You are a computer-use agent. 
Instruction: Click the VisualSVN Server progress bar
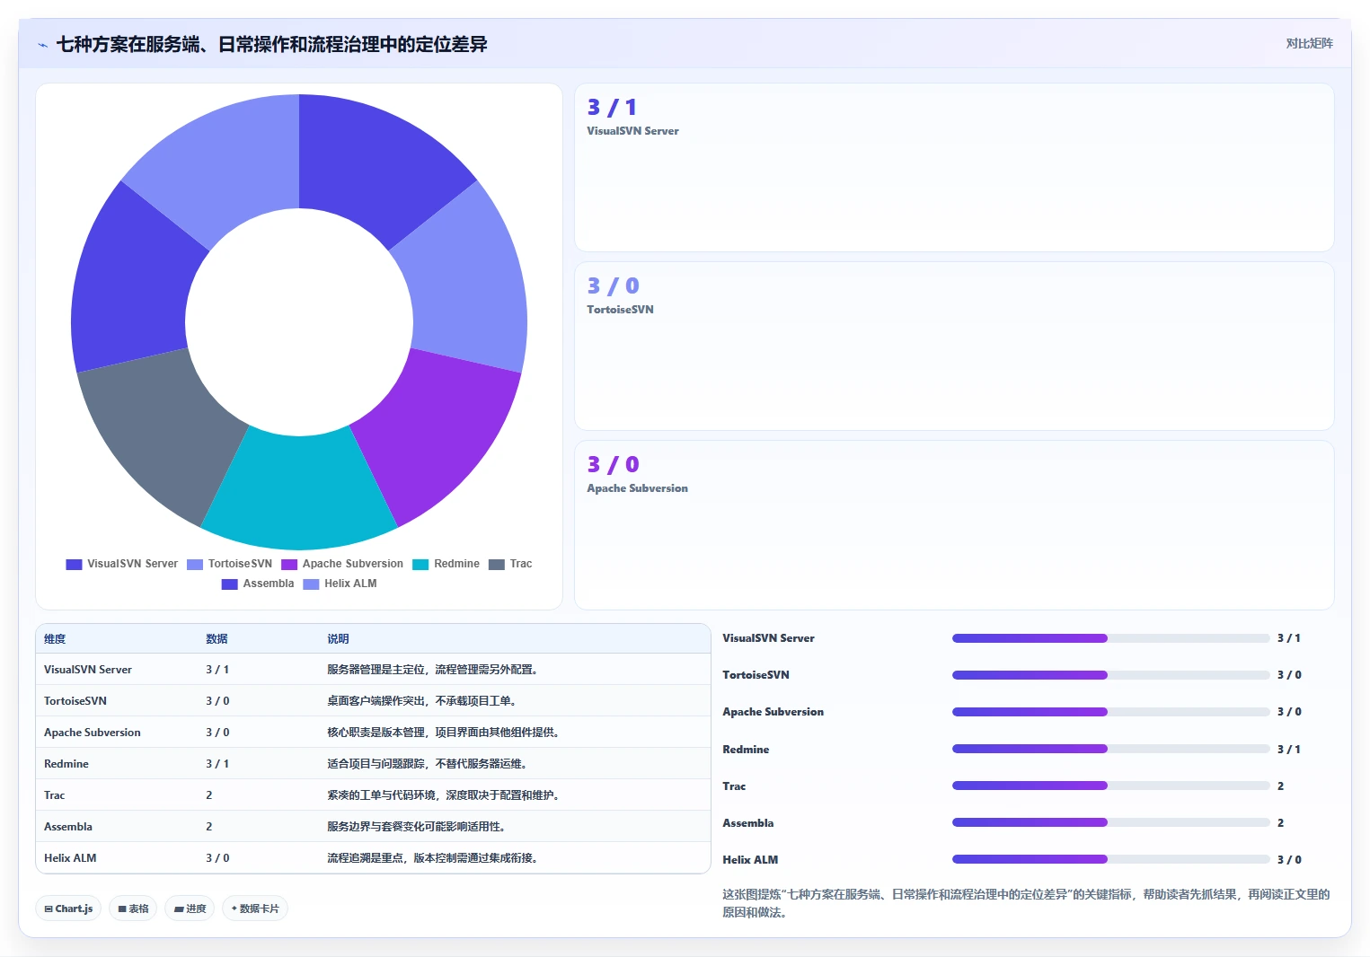click(1111, 638)
